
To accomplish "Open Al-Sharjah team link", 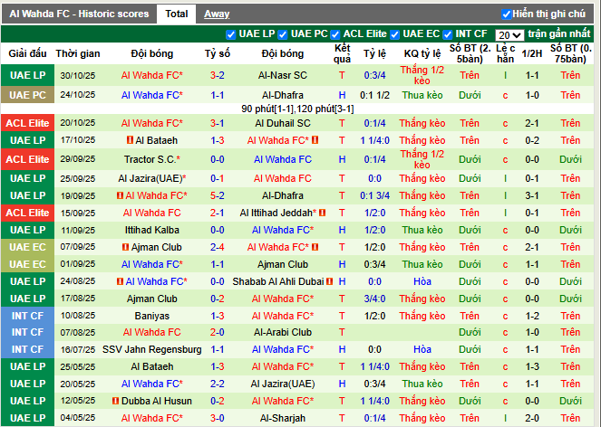I will click(283, 418).
